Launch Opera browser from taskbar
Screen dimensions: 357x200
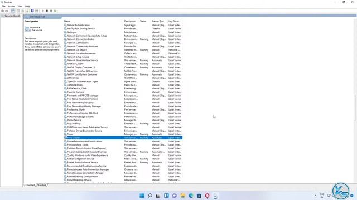coord(207,196)
